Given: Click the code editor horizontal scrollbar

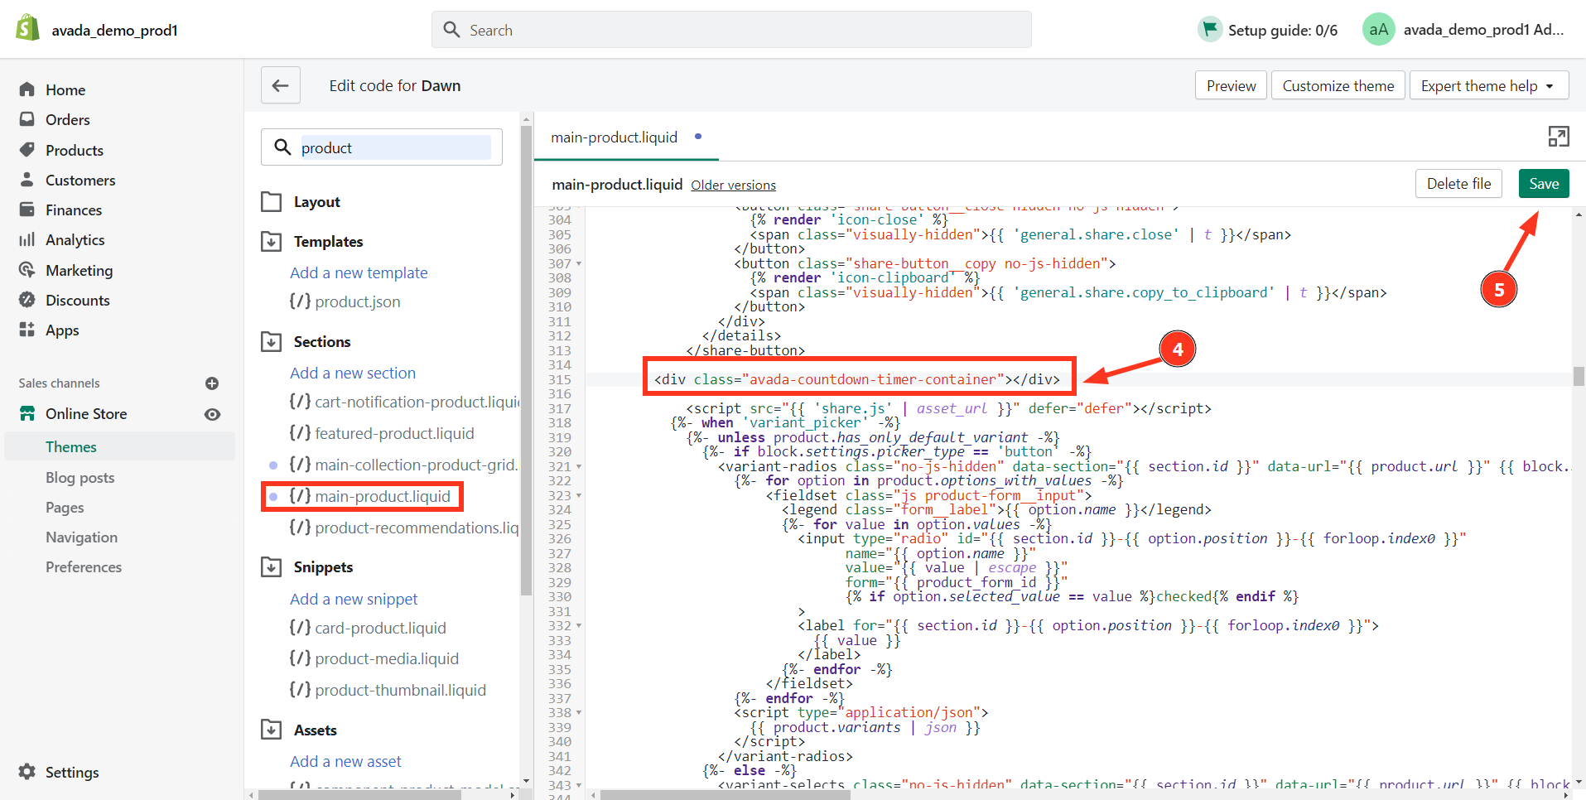Looking at the screenshot, I should tap(726, 794).
